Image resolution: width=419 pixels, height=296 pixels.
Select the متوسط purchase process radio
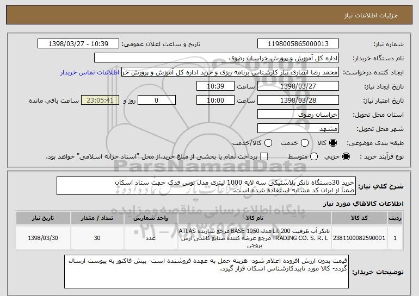click(314, 157)
